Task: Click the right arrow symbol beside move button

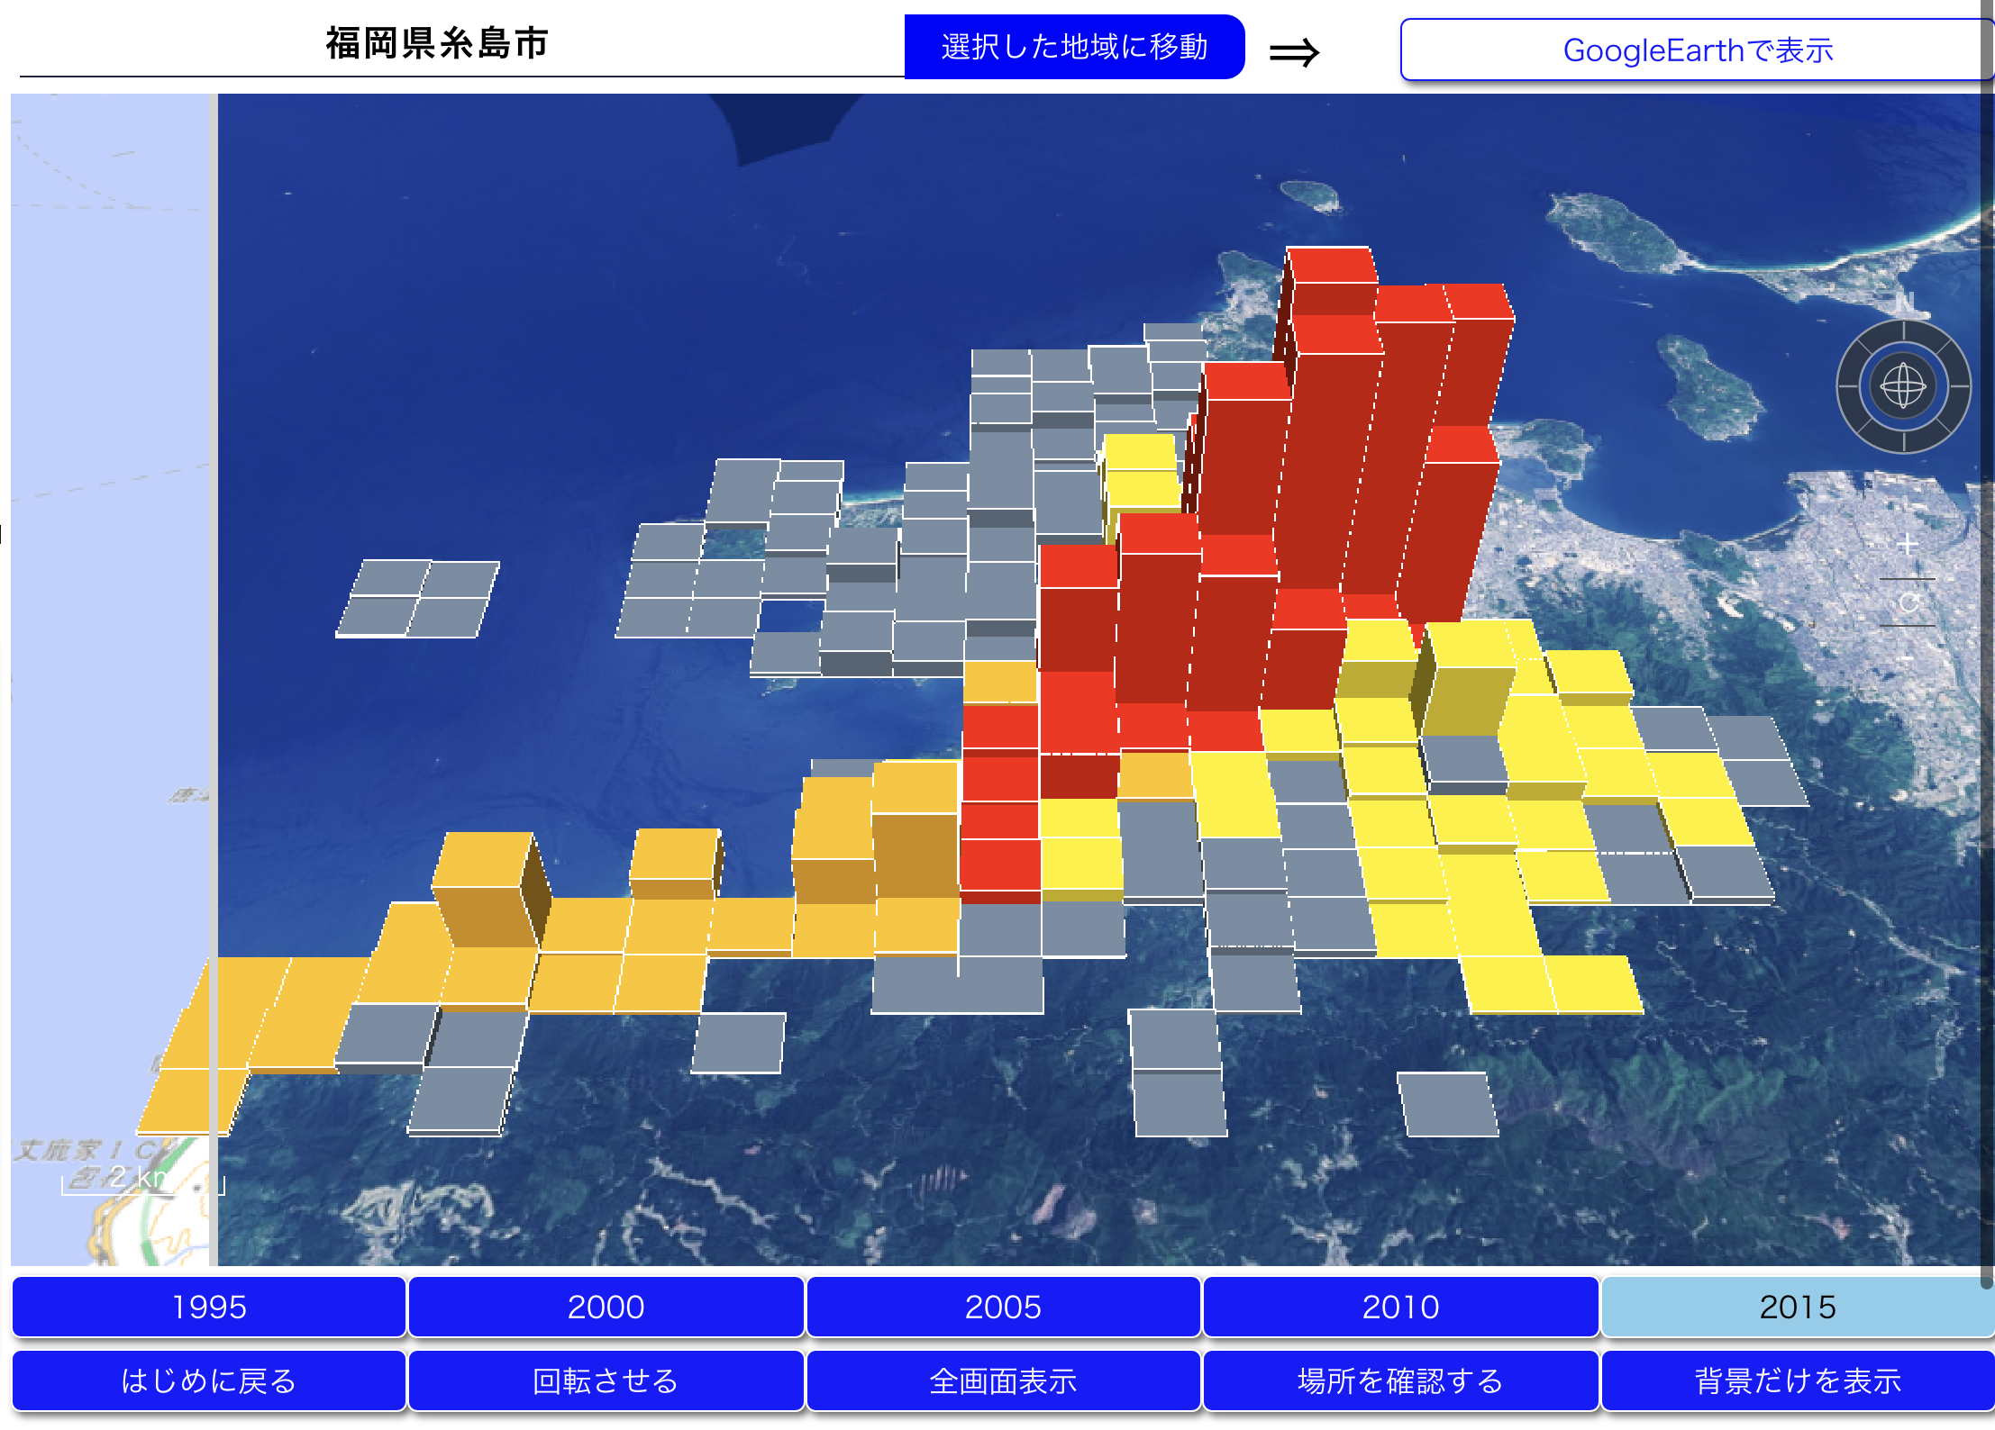Action: (x=1294, y=52)
